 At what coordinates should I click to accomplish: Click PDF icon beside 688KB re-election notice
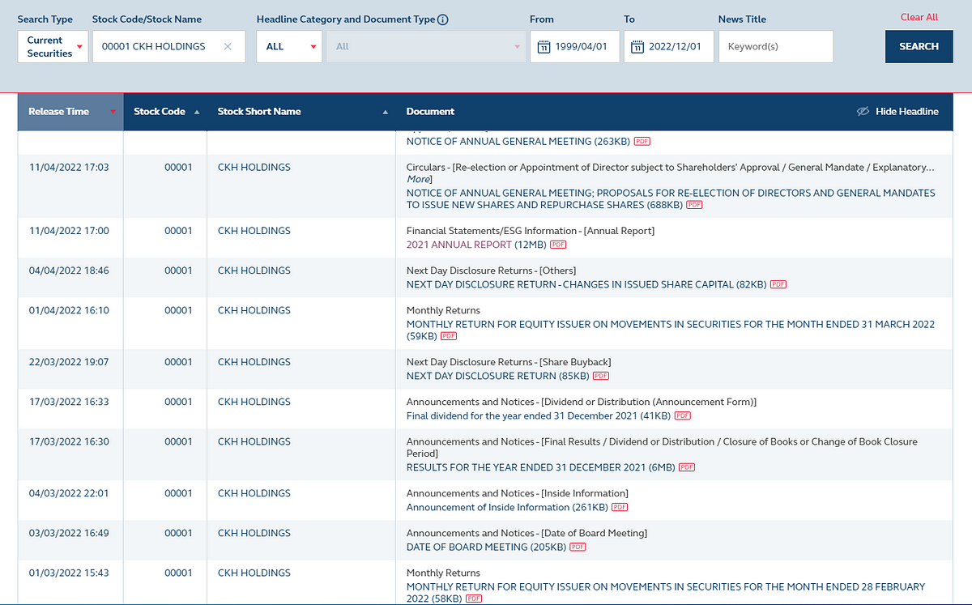(694, 206)
